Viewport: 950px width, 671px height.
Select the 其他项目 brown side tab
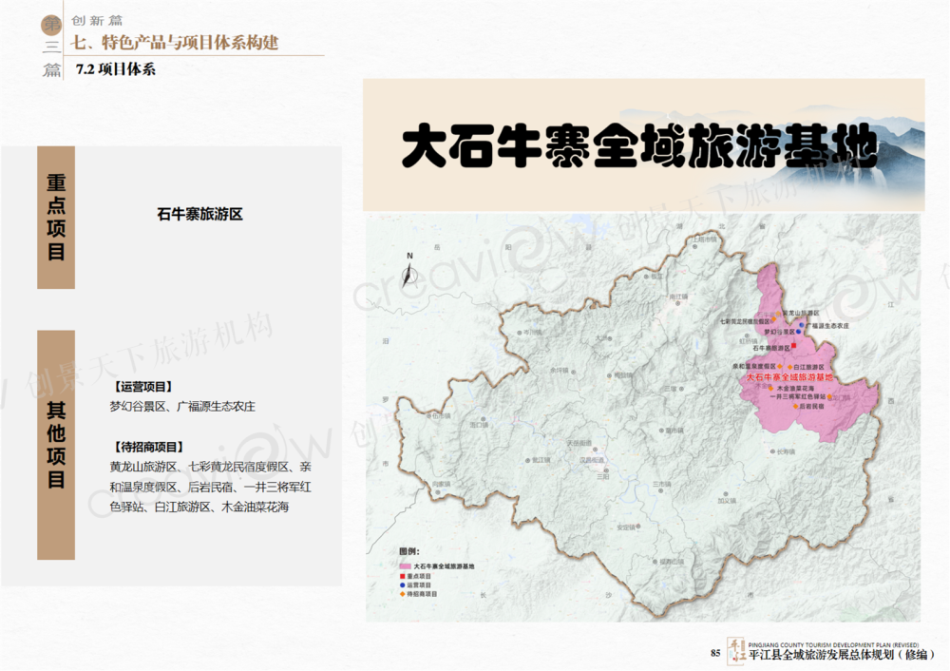(56, 445)
